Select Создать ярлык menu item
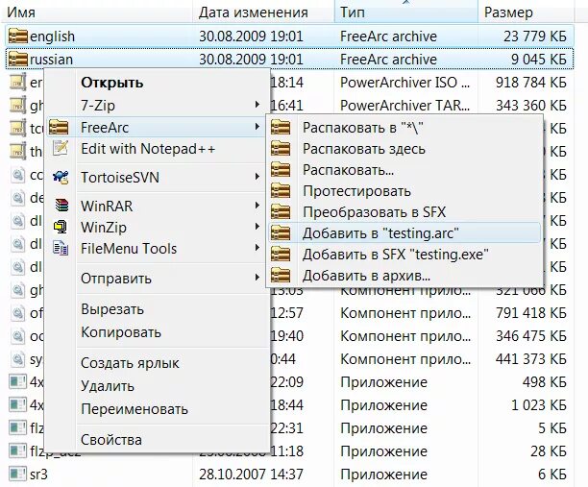588x487 pixels. pyautogui.click(x=157, y=363)
